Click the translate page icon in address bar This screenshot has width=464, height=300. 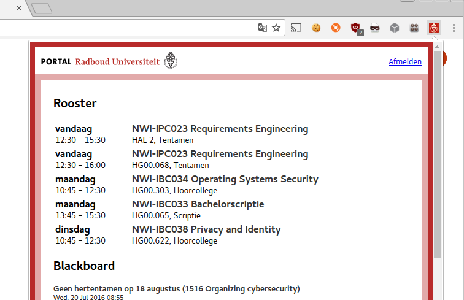pos(263,28)
